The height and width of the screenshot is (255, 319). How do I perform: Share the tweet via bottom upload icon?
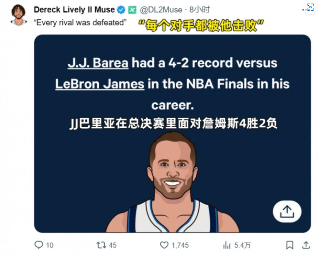click(x=306, y=245)
